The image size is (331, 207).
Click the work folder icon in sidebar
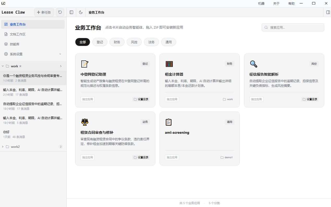click(x=8, y=66)
